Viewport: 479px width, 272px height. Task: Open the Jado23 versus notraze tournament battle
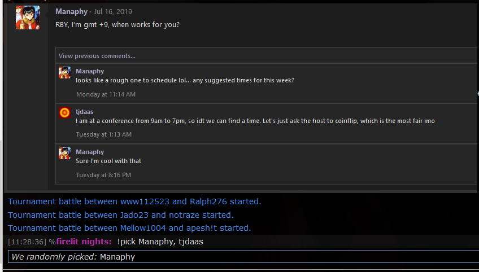point(121,215)
